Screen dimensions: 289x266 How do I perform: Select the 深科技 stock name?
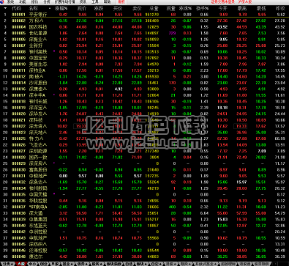(x=36, y=120)
